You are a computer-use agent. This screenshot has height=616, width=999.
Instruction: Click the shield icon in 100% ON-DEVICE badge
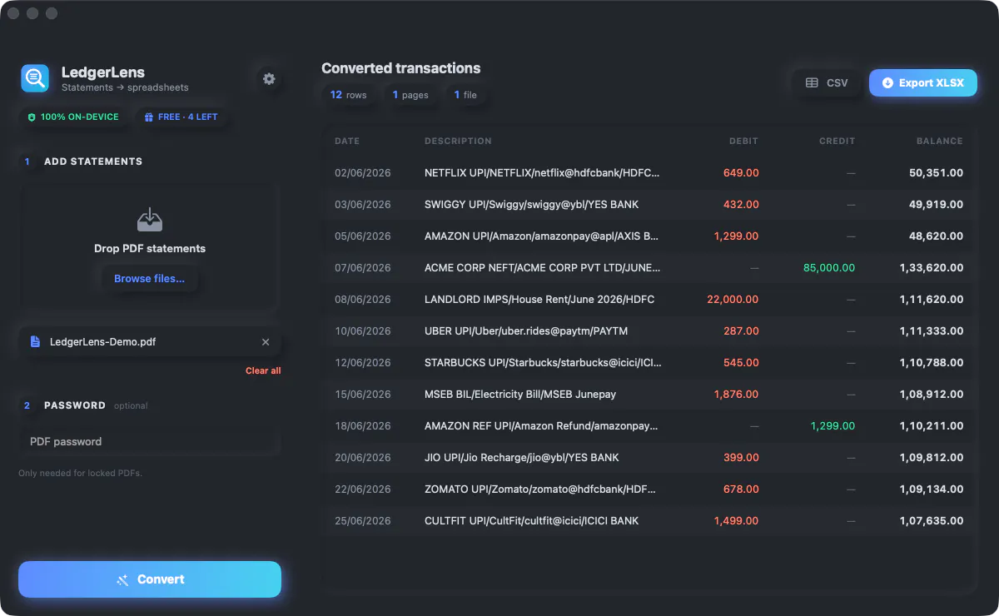tap(32, 117)
